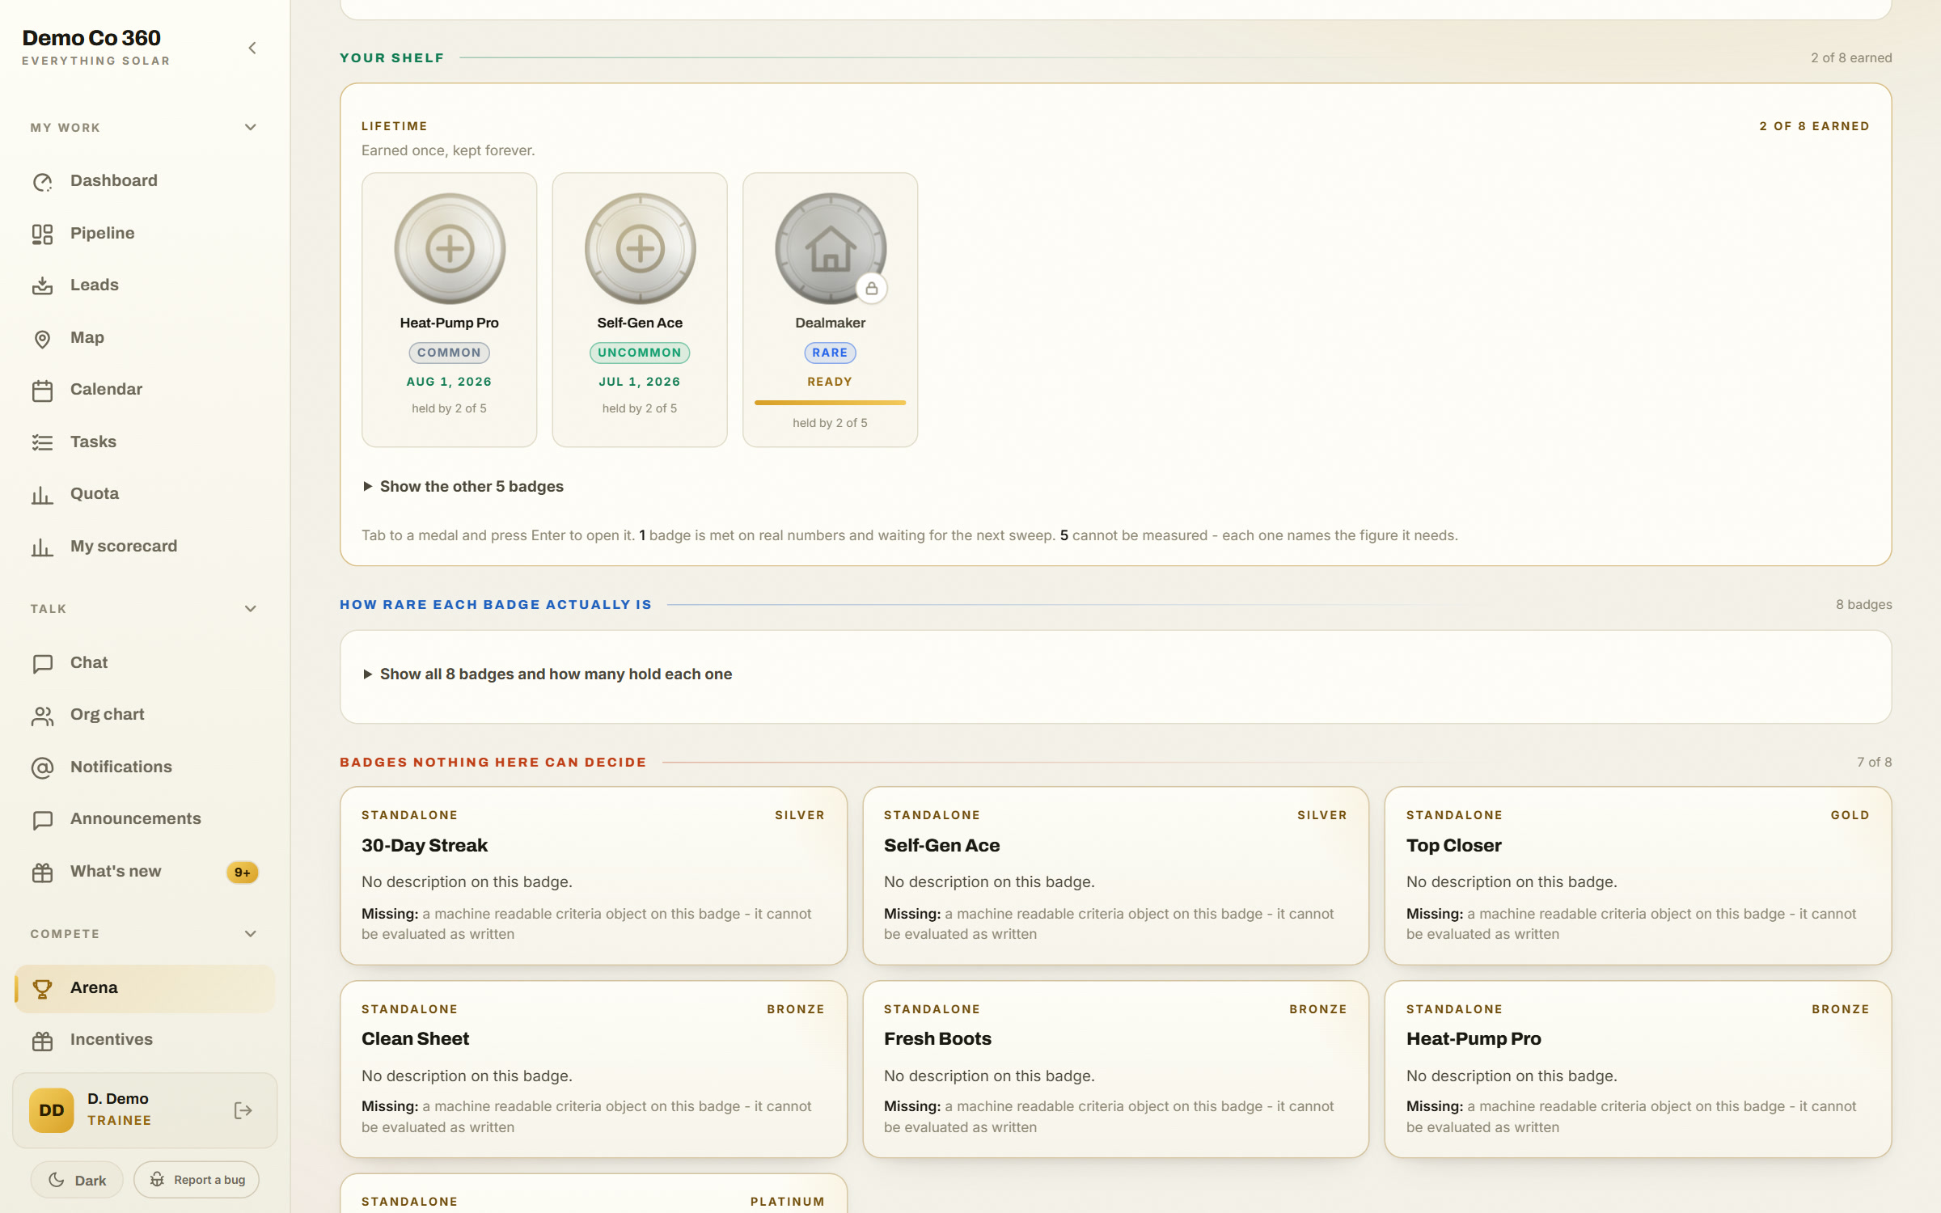Click the Dealmaker READY progress bar
Image resolution: width=1941 pixels, height=1213 pixels.
pos(830,402)
